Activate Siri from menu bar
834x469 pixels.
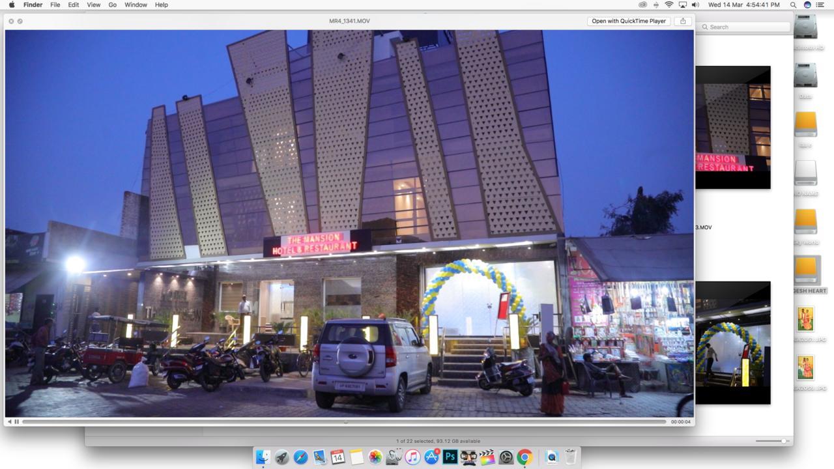pyautogui.click(x=807, y=5)
